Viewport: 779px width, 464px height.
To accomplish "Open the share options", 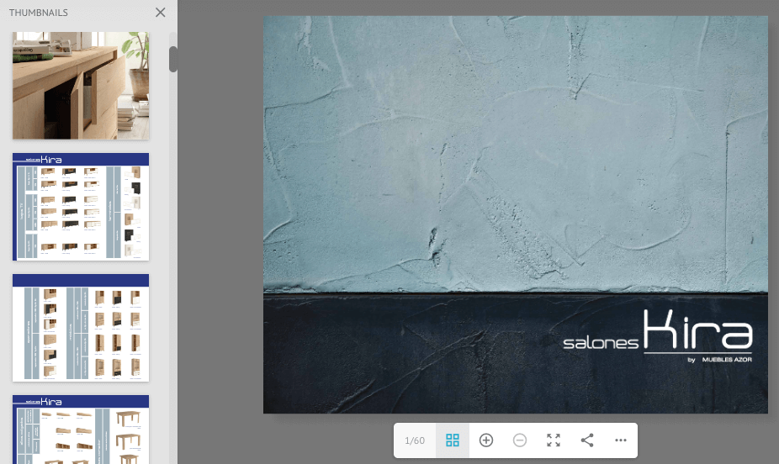I will tap(587, 440).
